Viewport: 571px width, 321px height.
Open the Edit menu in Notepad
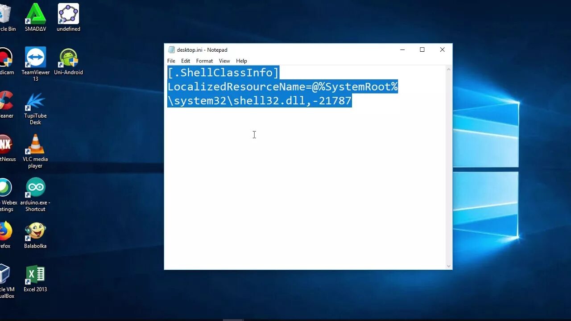(x=186, y=61)
